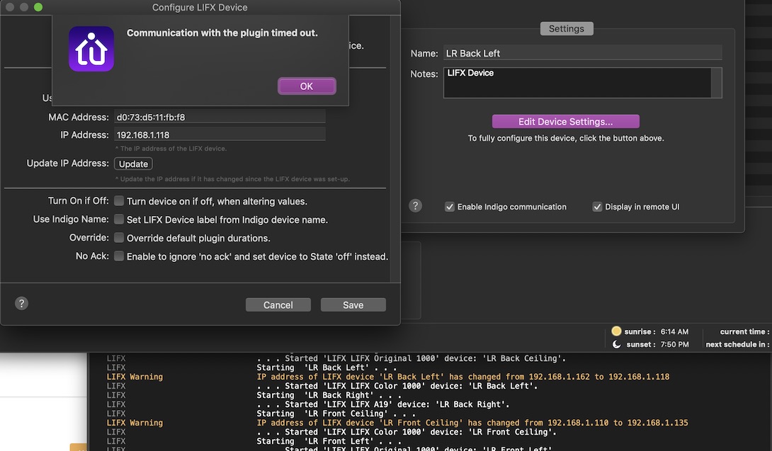The image size is (772, 451).
Task: Click OK on the plugin timed out alert
Action: tap(307, 86)
